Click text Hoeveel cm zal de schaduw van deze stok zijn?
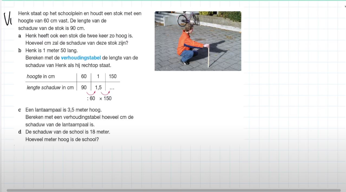Image resolution: width=346 pixels, height=192 pixels. point(77,43)
